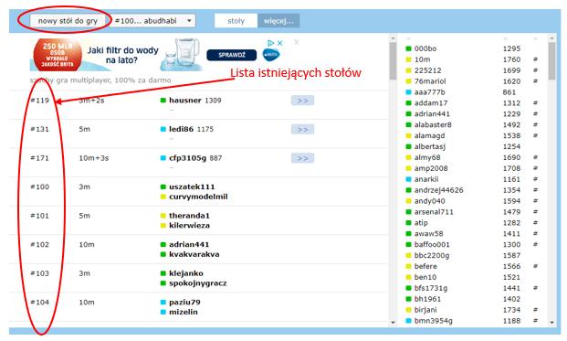The width and height of the screenshot is (567, 341).
Task: Select player andrzej44626 in the player list
Action: tap(438, 190)
